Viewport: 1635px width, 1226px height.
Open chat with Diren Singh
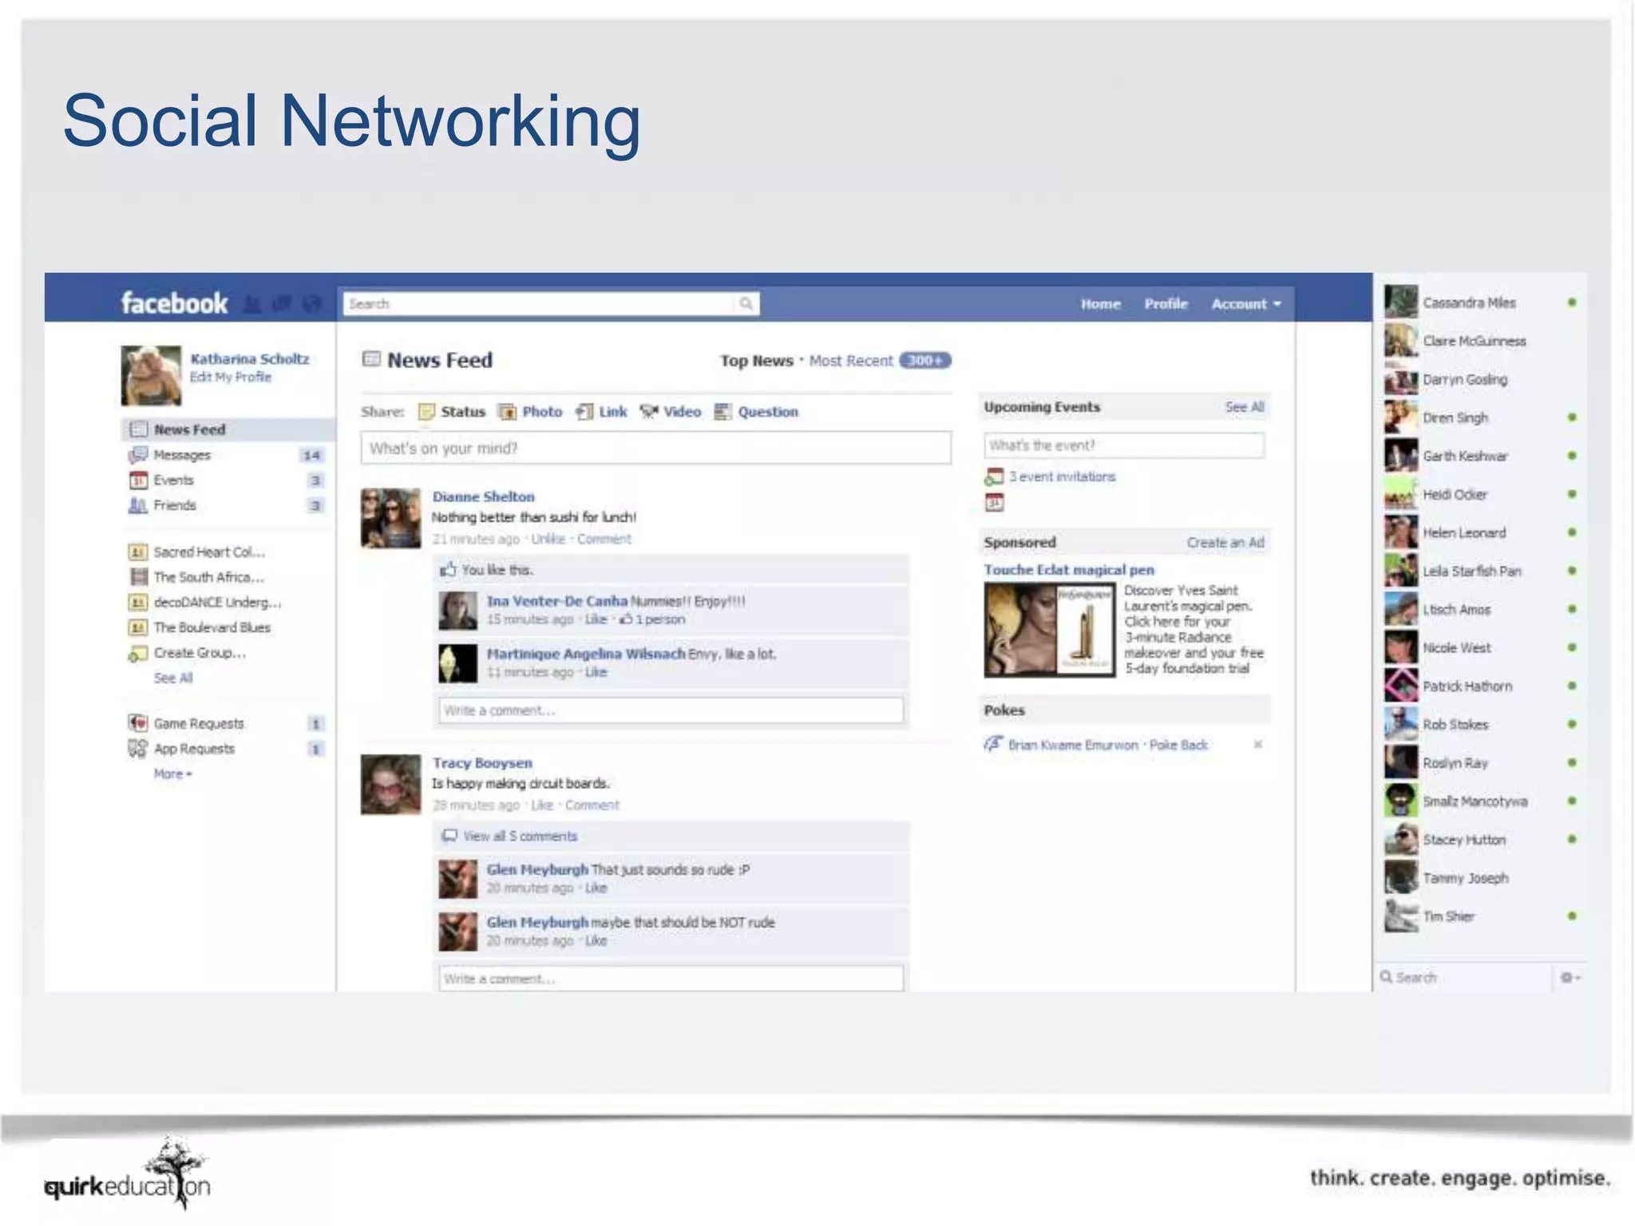tap(1482, 417)
